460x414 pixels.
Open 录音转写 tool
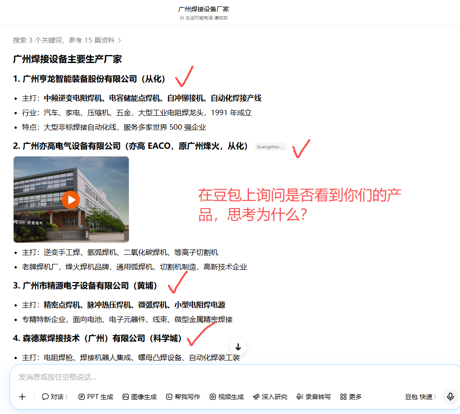(313, 397)
